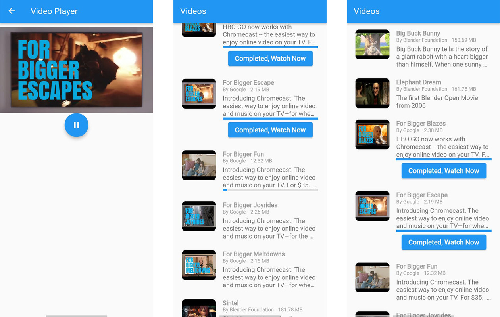Click the 2.15 MB size label
This screenshot has height=317, width=500.
[x=260, y=261]
